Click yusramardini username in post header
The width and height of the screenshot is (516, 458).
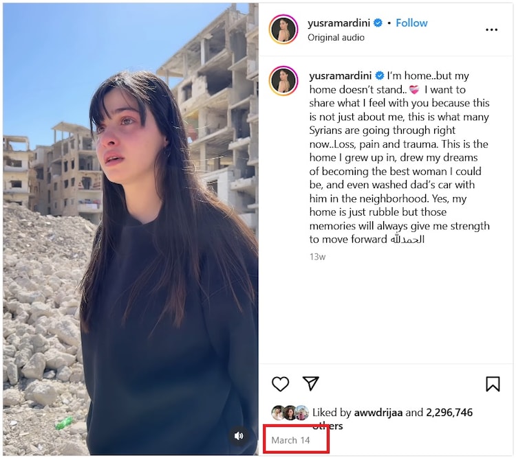[x=338, y=23]
